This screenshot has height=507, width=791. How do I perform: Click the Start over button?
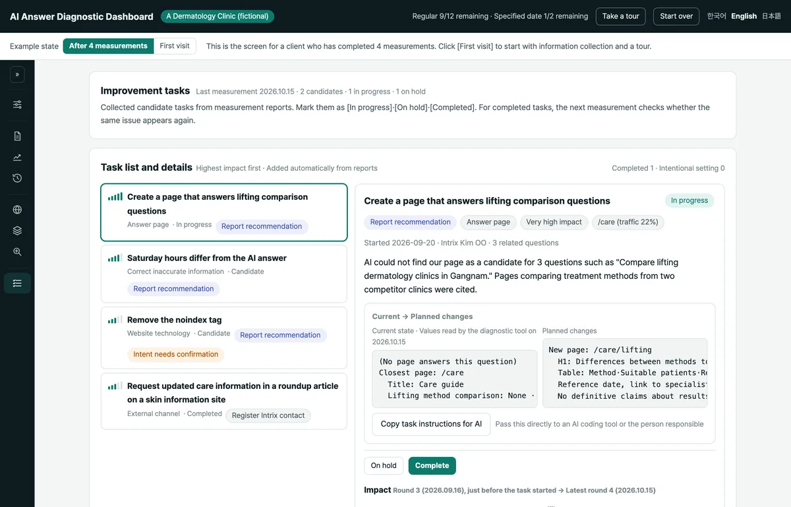click(676, 16)
